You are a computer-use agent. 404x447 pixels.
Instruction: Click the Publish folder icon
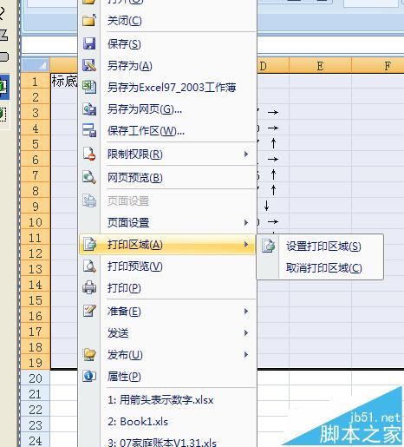pyautogui.click(x=89, y=354)
